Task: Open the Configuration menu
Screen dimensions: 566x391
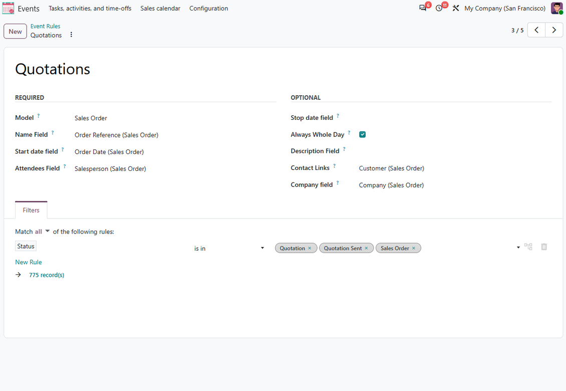Action: 209,9
